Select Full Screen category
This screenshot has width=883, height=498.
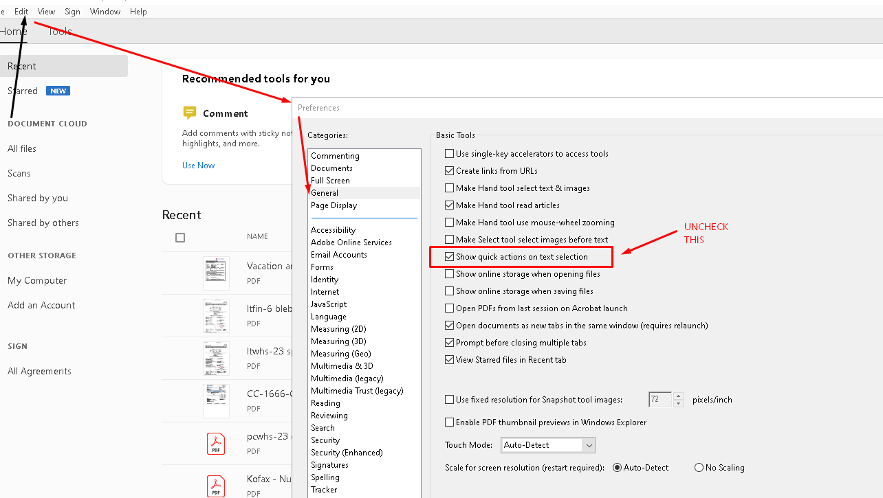click(x=330, y=181)
